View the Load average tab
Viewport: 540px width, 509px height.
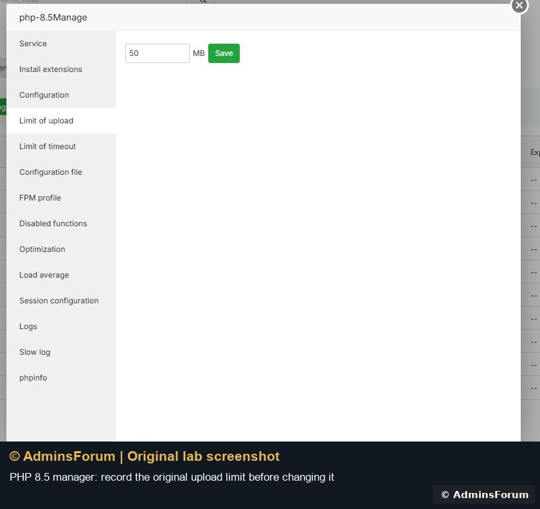point(61,275)
